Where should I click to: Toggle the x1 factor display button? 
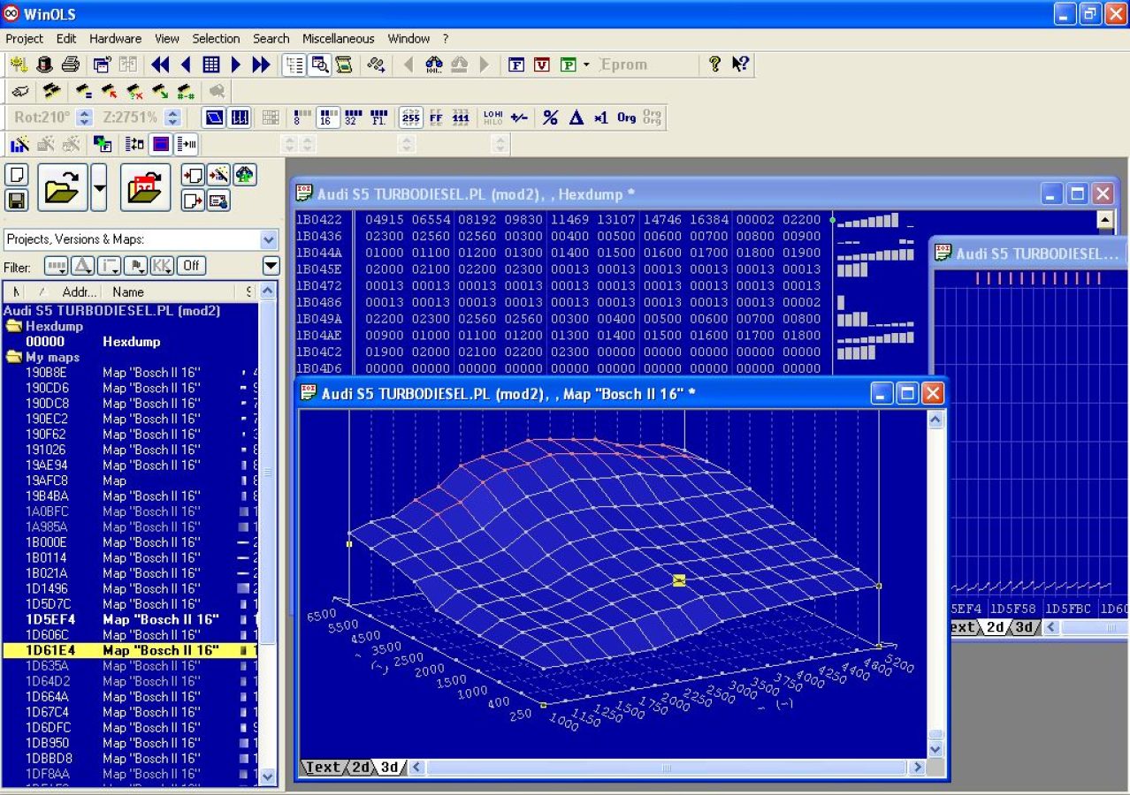[x=601, y=117]
